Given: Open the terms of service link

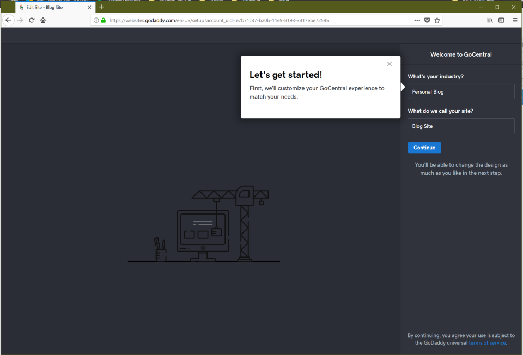Looking at the screenshot, I should (x=487, y=342).
